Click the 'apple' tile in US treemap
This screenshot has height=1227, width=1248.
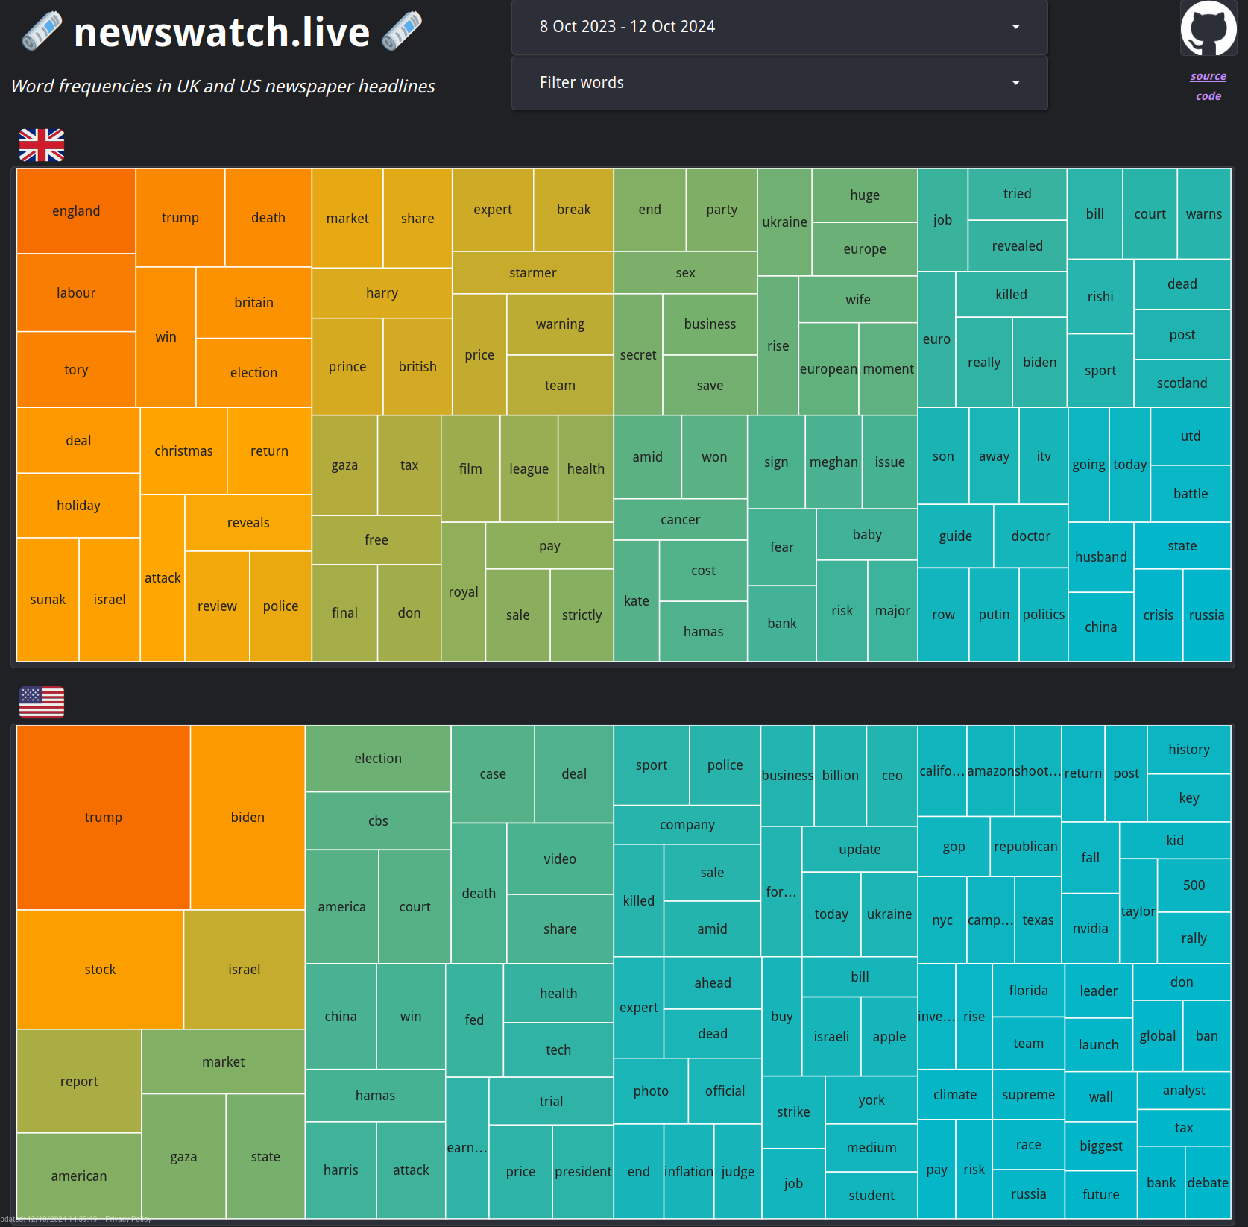pyautogui.click(x=889, y=1037)
